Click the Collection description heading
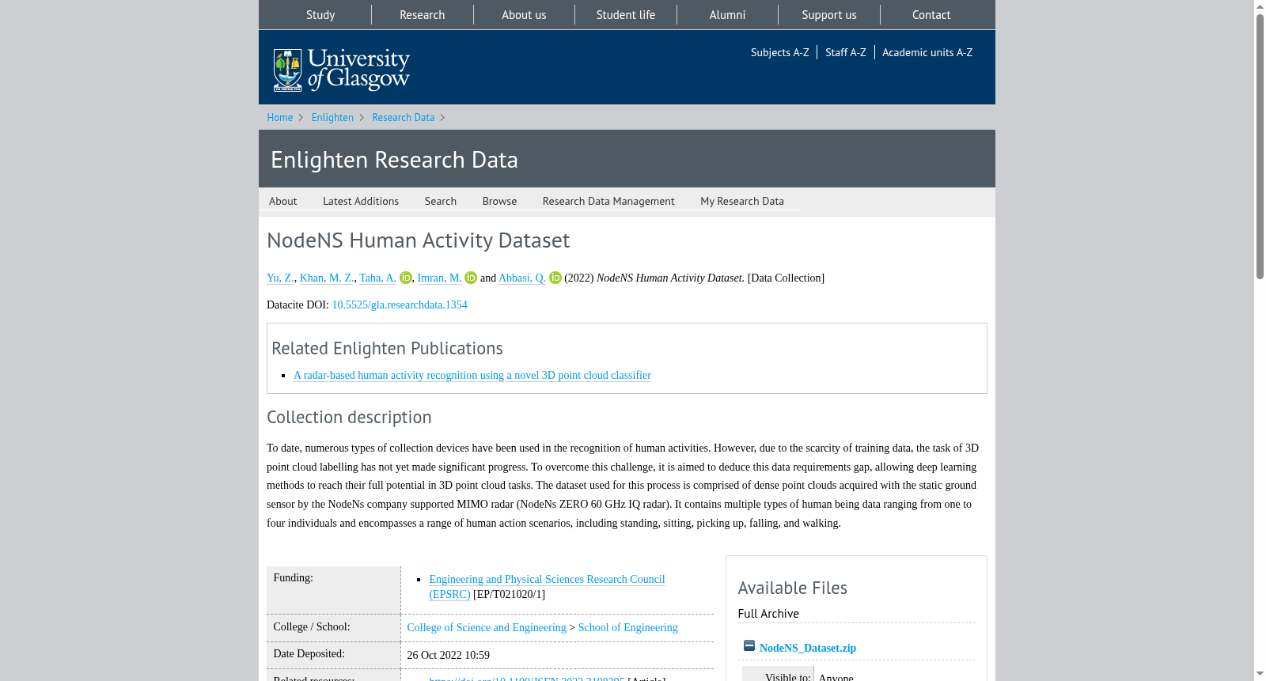Screen dimensions: 1266x681 click(x=349, y=417)
